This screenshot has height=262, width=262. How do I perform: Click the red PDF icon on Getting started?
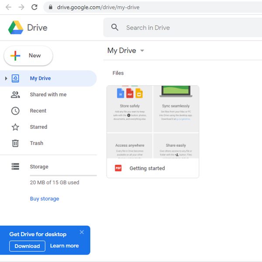118,168
